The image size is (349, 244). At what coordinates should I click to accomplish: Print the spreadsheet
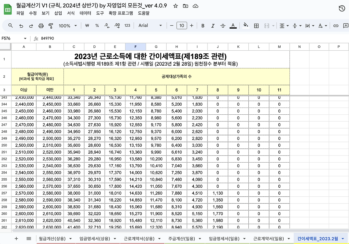click(41, 26)
